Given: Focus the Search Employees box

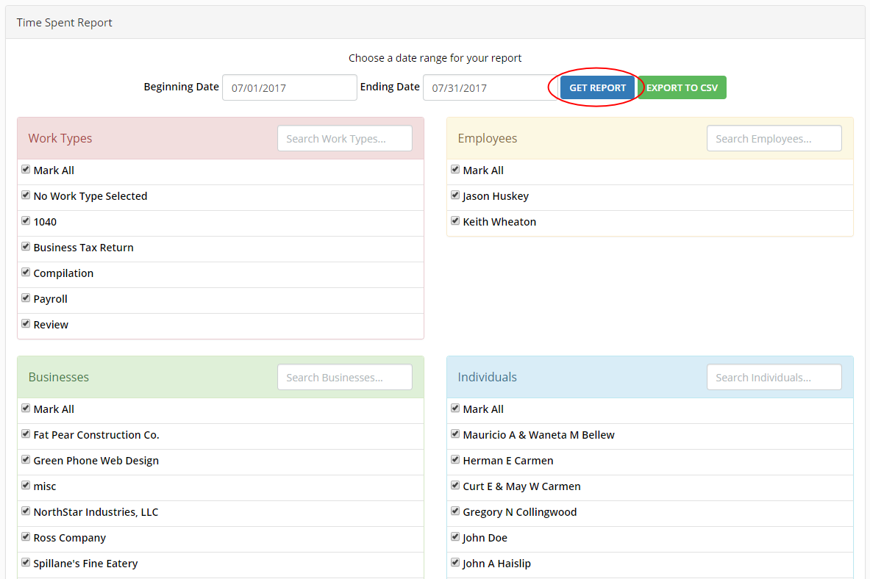Looking at the screenshot, I should tap(774, 138).
